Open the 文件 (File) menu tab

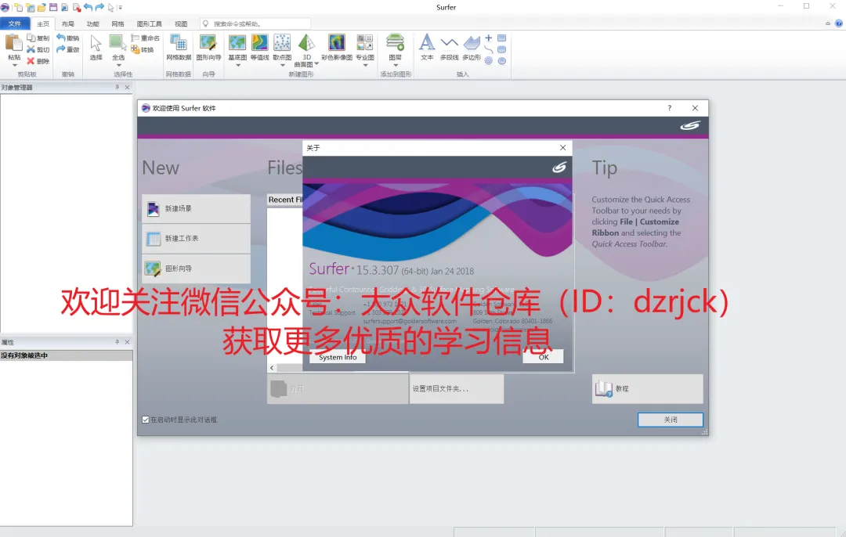pyautogui.click(x=15, y=23)
